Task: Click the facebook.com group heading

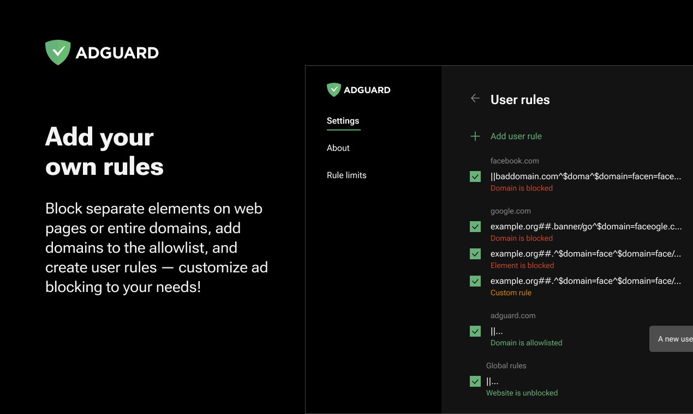Action: pos(515,161)
